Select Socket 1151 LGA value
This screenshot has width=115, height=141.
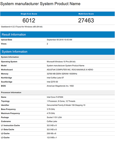pos(54,117)
